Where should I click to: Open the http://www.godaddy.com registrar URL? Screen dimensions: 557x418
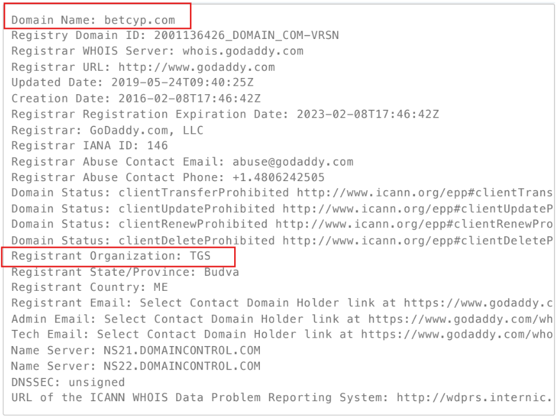click(x=197, y=67)
